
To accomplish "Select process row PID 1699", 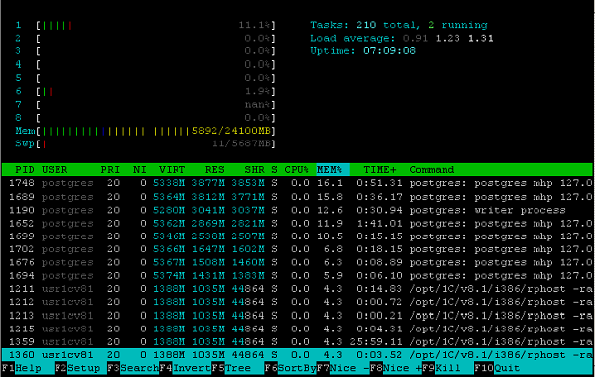I will pyautogui.click(x=297, y=236).
